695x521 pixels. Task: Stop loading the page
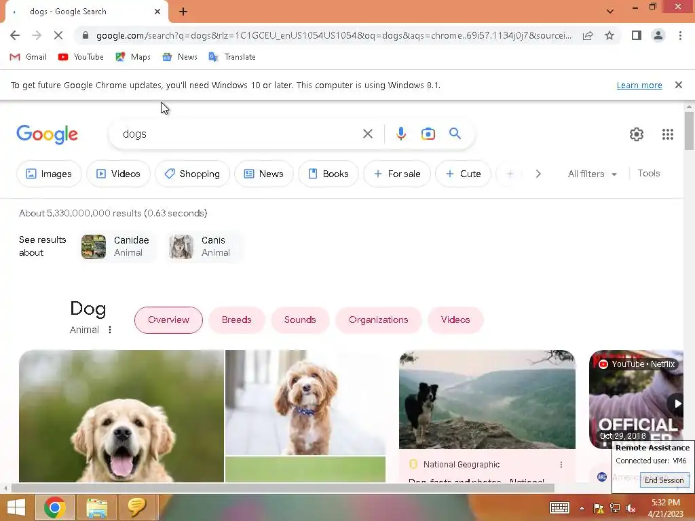coord(58,35)
